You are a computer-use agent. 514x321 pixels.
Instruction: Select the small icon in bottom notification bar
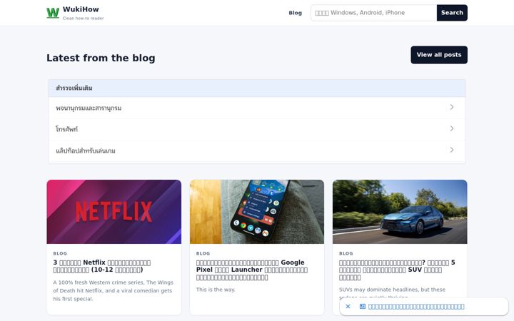point(362,306)
